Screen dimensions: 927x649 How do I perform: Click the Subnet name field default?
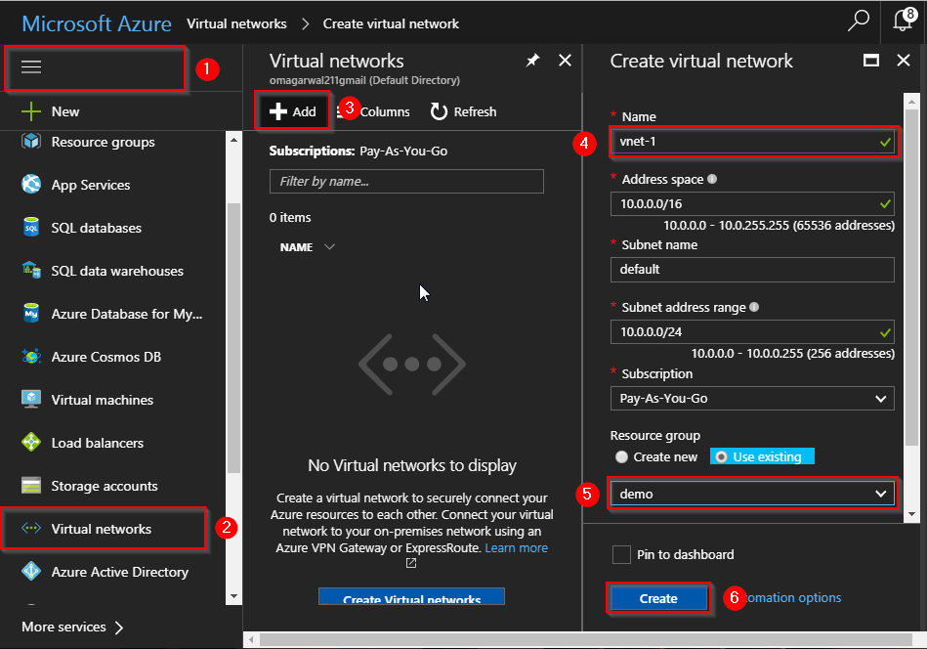click(752, 269)
